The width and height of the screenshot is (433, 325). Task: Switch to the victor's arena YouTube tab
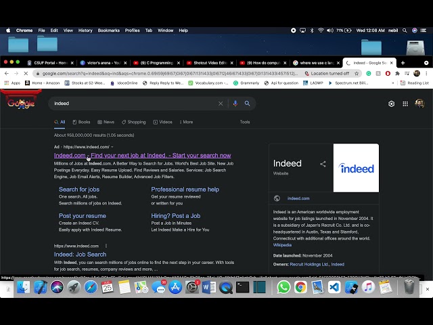104,63
